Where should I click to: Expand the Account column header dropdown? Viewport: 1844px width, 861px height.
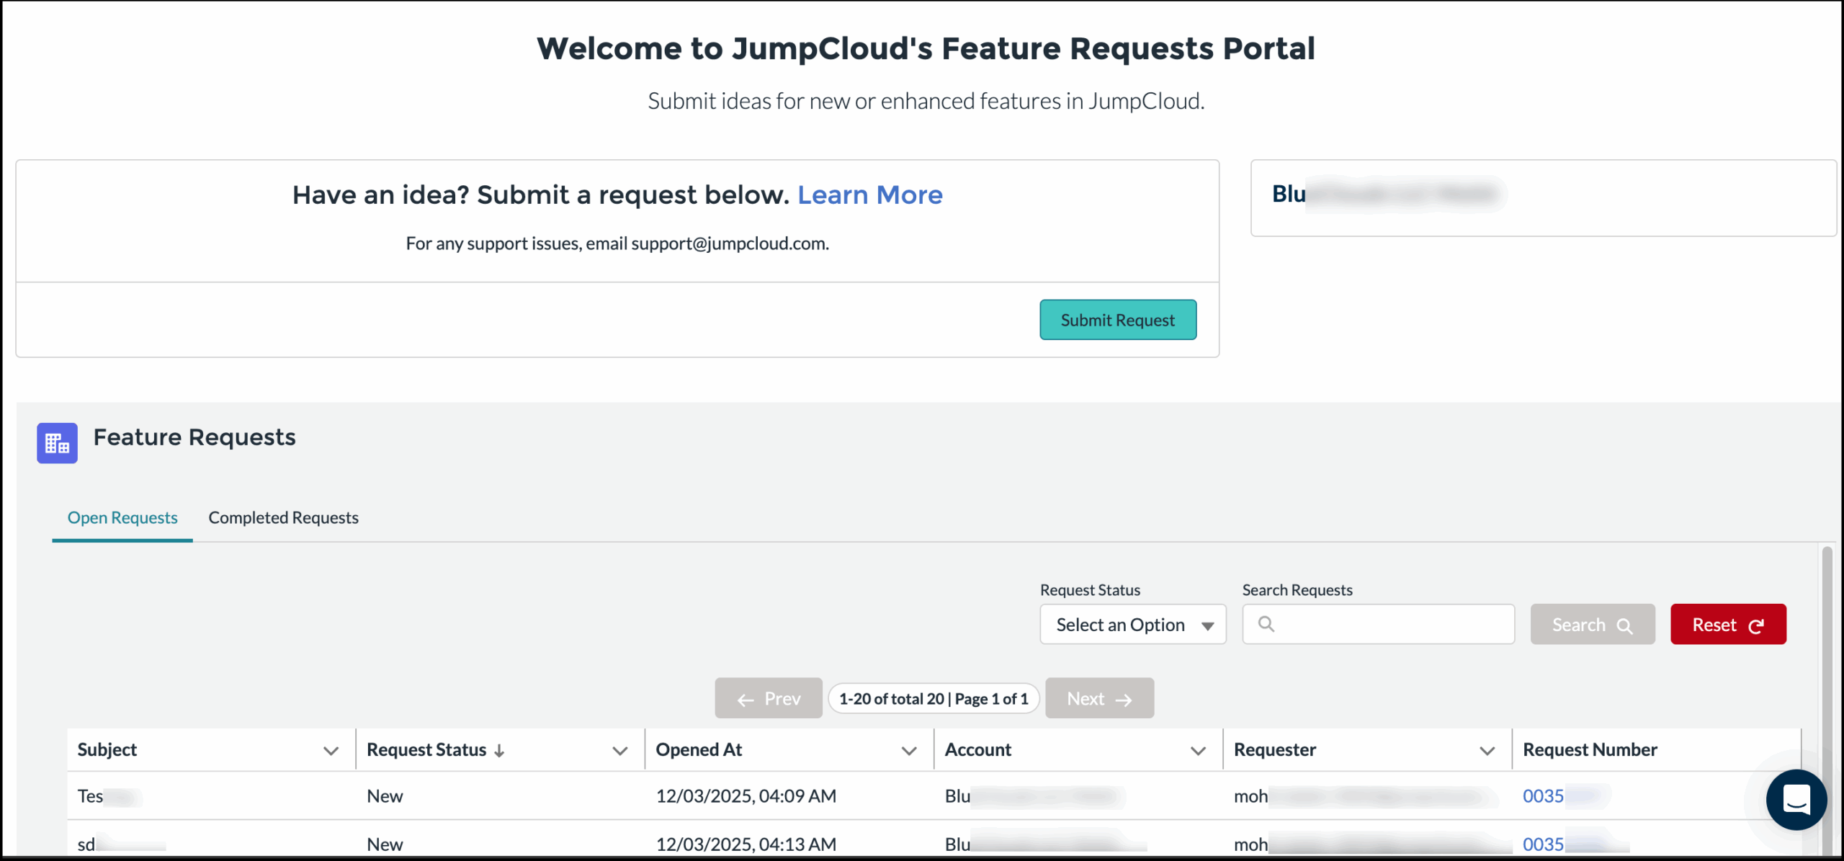(1198, 750)
